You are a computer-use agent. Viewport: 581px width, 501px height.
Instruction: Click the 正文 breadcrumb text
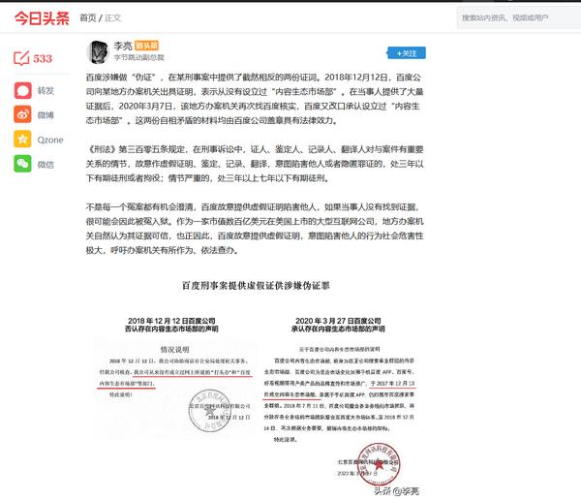point(112,17)
